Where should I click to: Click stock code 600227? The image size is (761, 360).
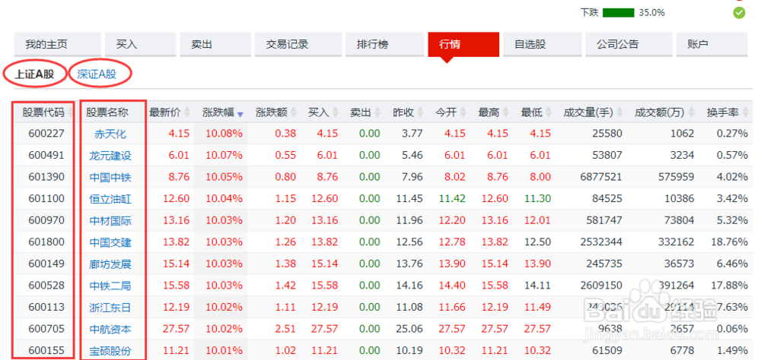coord(46,133)
